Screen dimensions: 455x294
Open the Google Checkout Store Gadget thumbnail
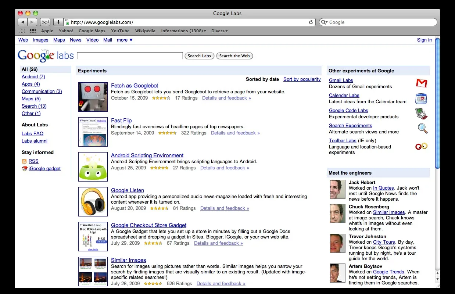93,237
